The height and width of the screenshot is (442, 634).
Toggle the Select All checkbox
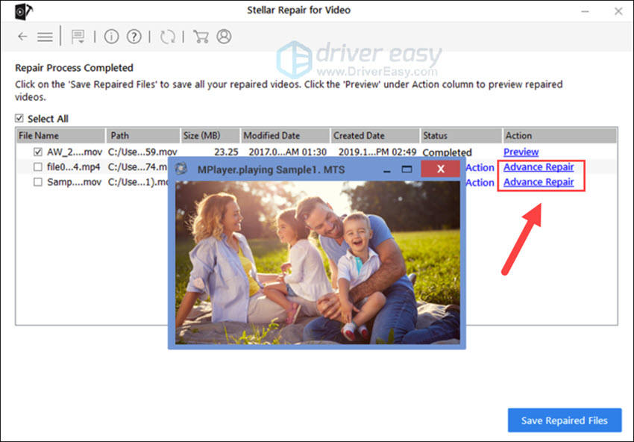[x=19, y=118]
